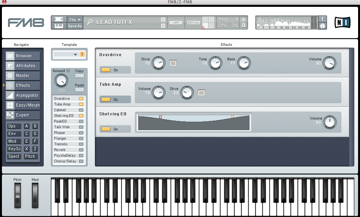Screen dimensions: 360x217
Task: Click the previous preset up arrow
Action: point(163,19)
